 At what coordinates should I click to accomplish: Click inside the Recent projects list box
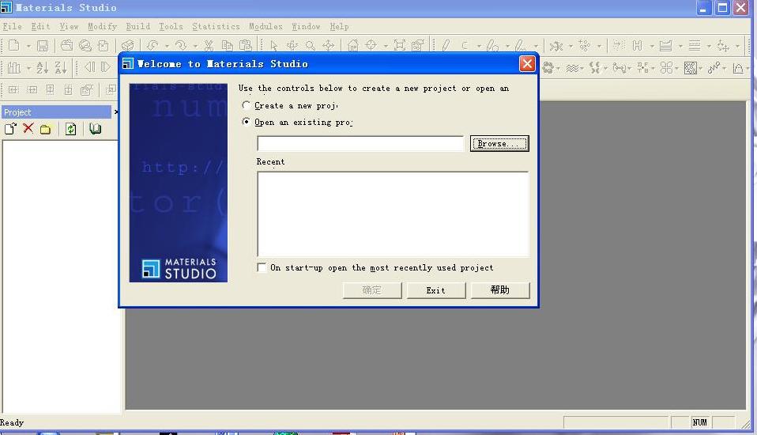click(393, 214)
